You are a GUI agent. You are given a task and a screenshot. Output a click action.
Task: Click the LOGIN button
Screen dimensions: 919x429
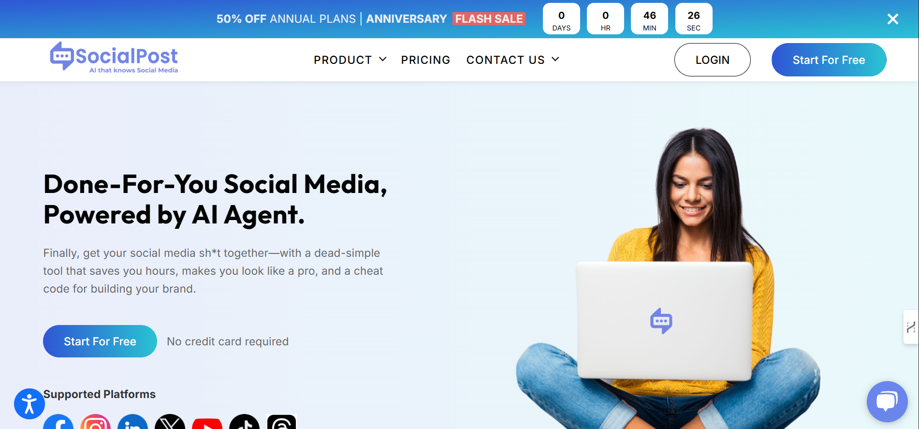click(x=713, y=60)
